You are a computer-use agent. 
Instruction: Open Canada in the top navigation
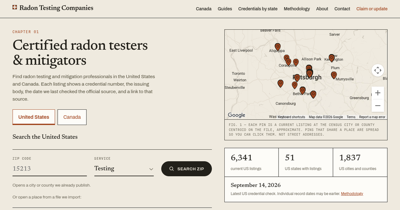pyautogui.click(x=204, y=9)
